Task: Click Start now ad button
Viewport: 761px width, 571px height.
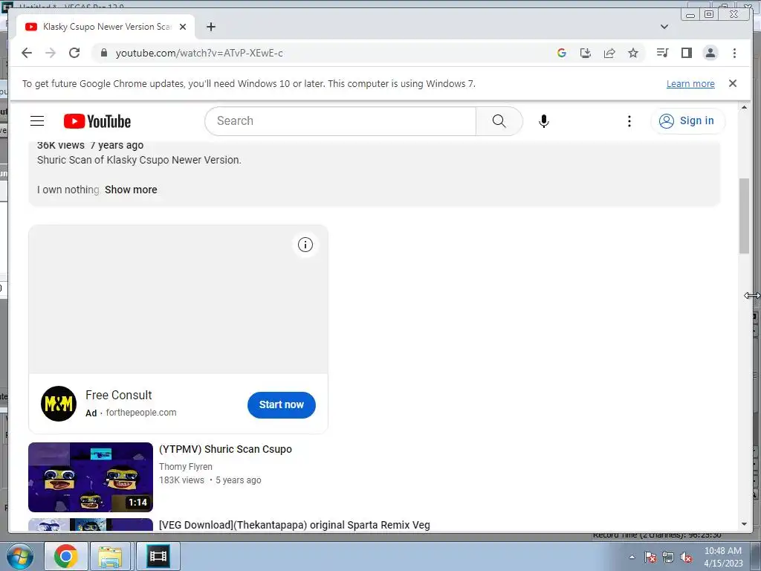Action: pos(282,405)
